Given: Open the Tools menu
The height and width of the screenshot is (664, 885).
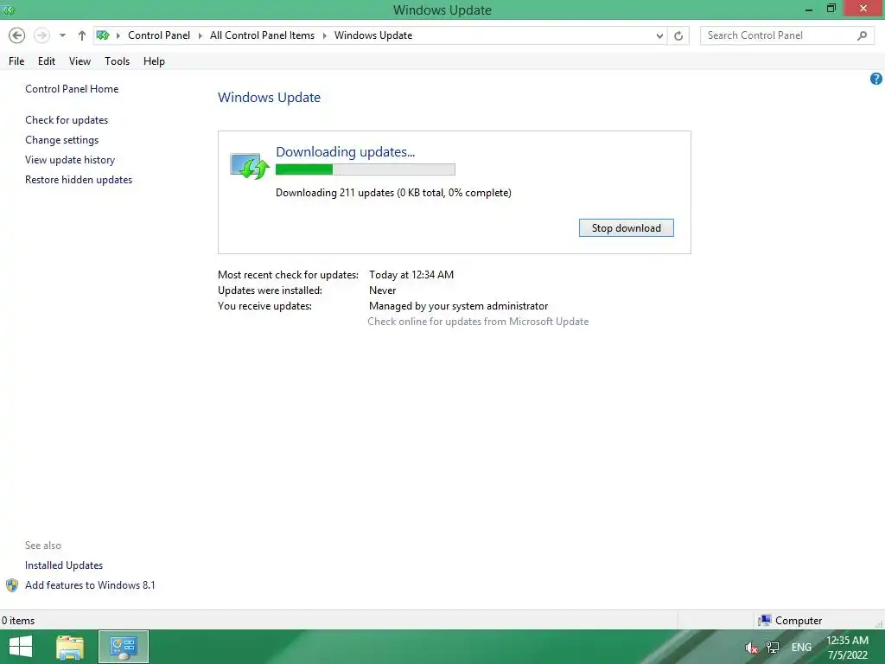Looking at the screenshot, I should coord(117,61).
